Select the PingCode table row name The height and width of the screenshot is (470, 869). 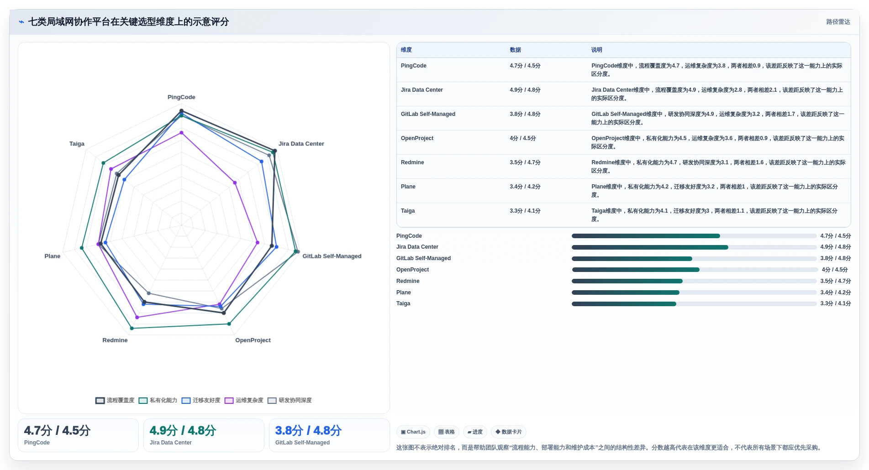pos(414,66)
